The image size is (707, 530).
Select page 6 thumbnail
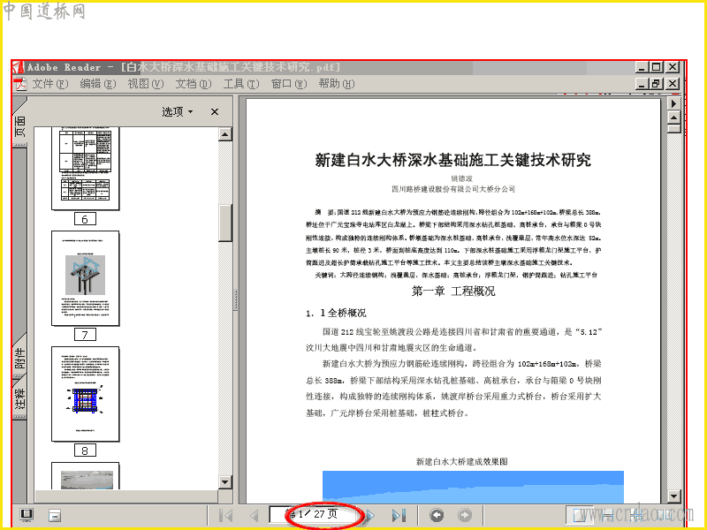click(85, 169)
